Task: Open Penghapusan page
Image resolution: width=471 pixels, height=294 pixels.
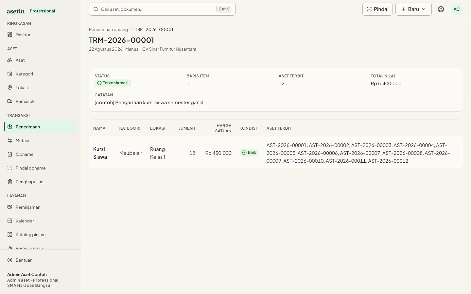Action: [40, 182]
